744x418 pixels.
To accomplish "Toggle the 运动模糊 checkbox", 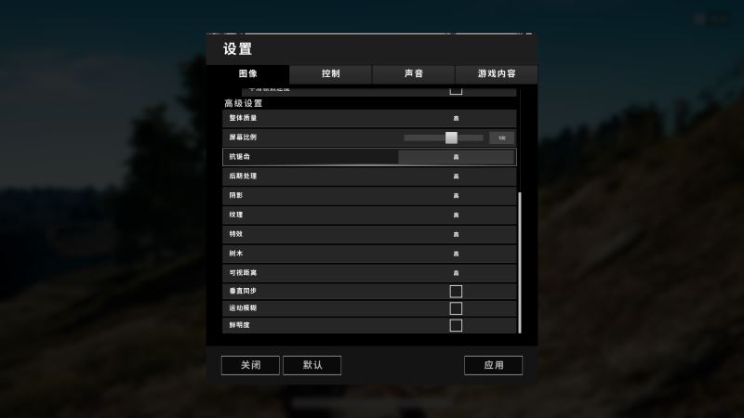I will (x=456, y=308).
